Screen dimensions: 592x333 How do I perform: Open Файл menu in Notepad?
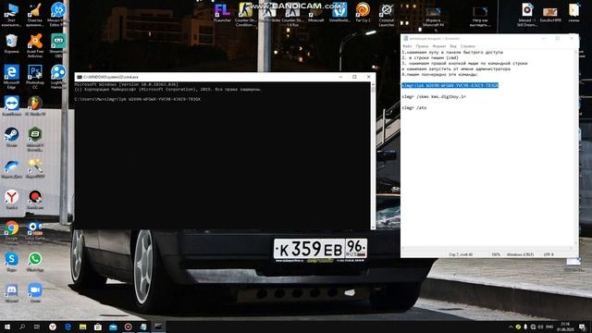point(407,46)
